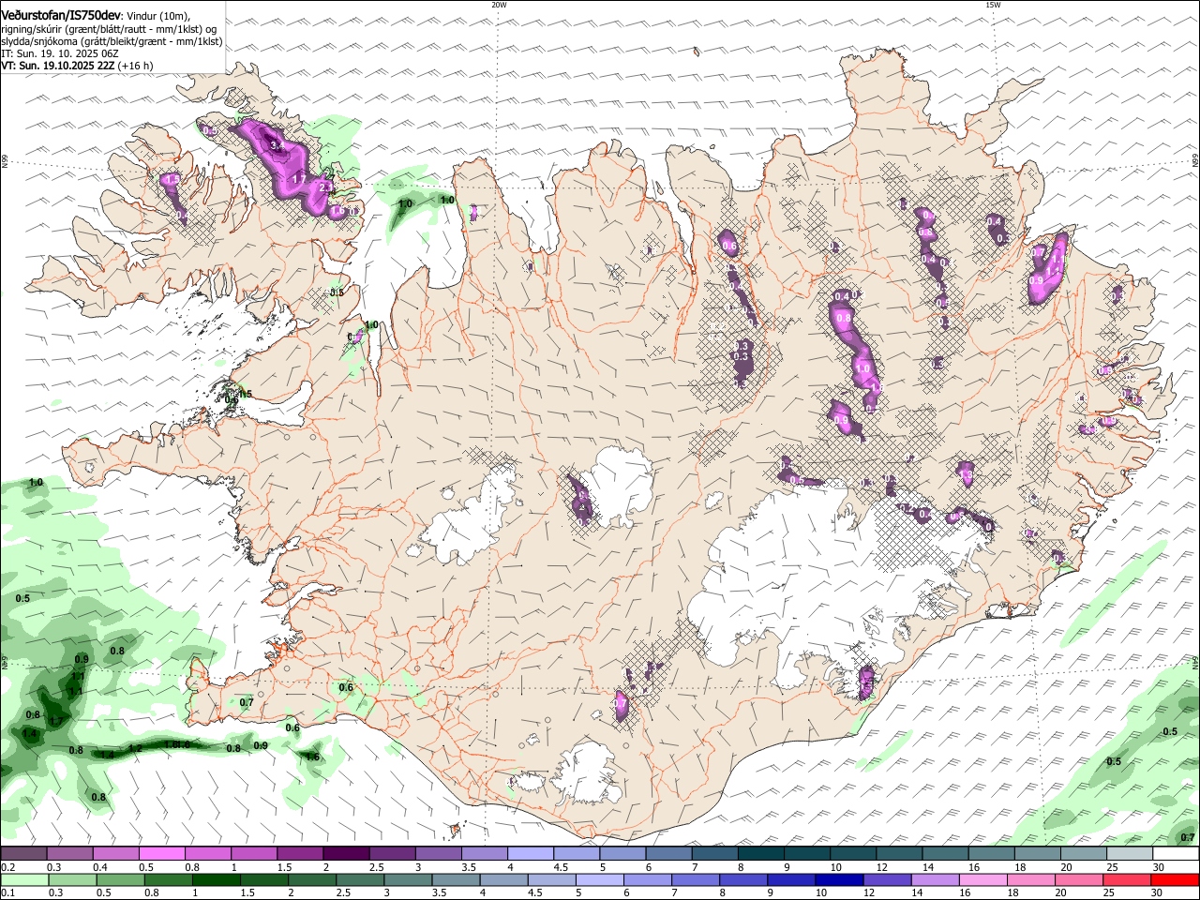1200x900 pixels.
Task: Click the '0.2' label in the legend
Action: click(x=8, y=867)
